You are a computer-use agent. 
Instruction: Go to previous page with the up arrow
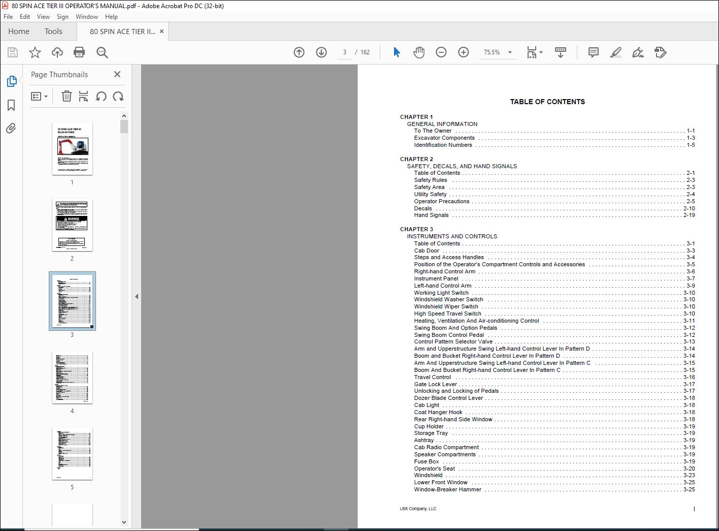tap(299, 52)
